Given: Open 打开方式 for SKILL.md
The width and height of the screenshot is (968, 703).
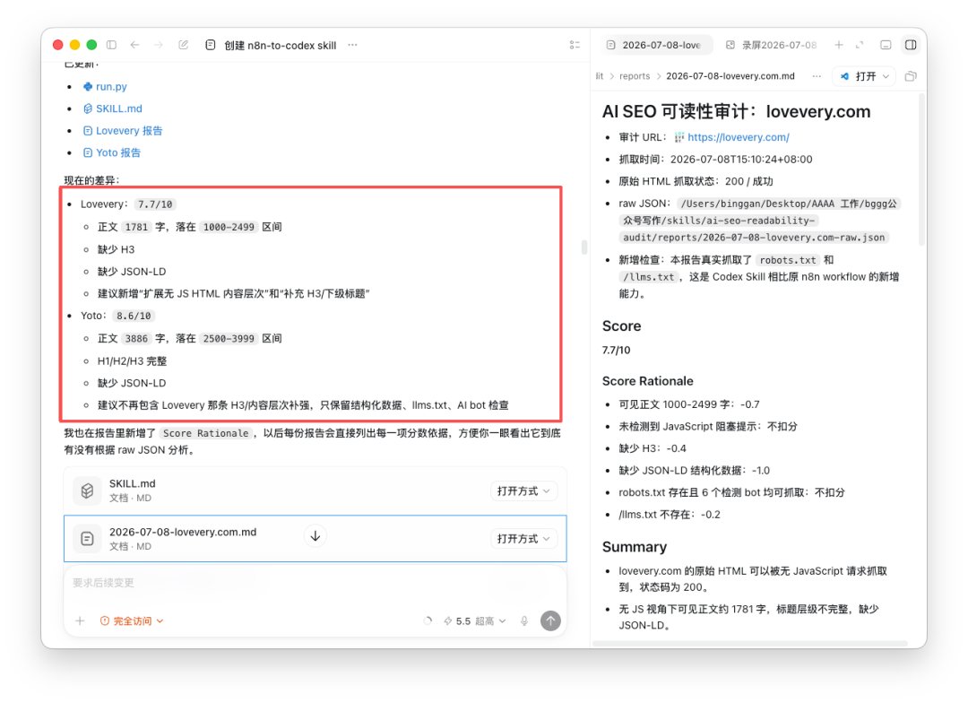Looking at the screenshot, I should tap(523, 490).
